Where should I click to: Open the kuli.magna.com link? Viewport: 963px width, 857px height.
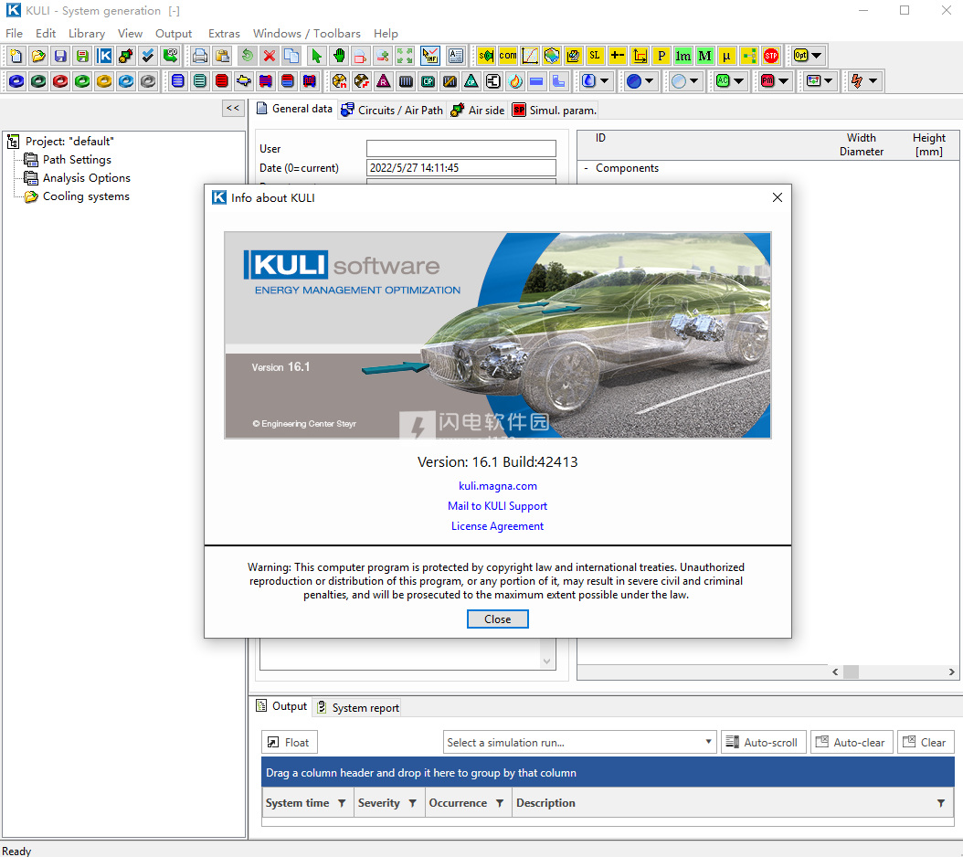[x=497, y=486]
